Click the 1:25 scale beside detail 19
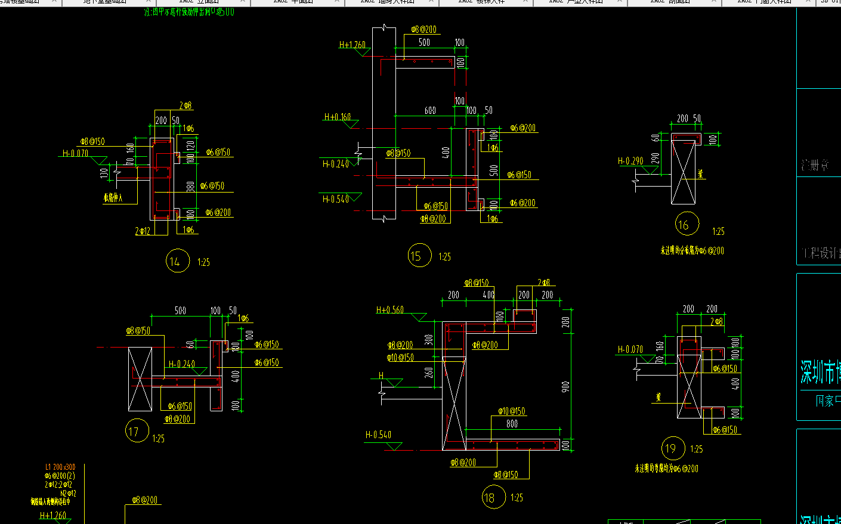Screen dimensions: 841x524 [696, 449]
